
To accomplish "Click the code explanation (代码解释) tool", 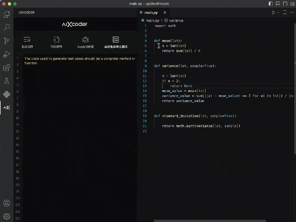I will coord(56,42).
